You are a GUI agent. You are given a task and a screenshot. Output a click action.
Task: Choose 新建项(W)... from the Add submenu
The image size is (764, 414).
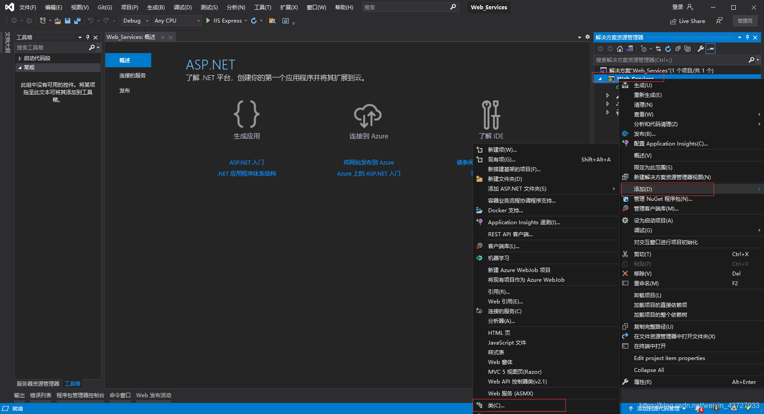(x=546, y=149)
